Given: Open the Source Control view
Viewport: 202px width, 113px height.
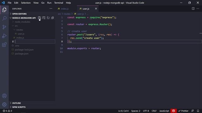Looking at the screenshot, I should click(x=4, y=27).
